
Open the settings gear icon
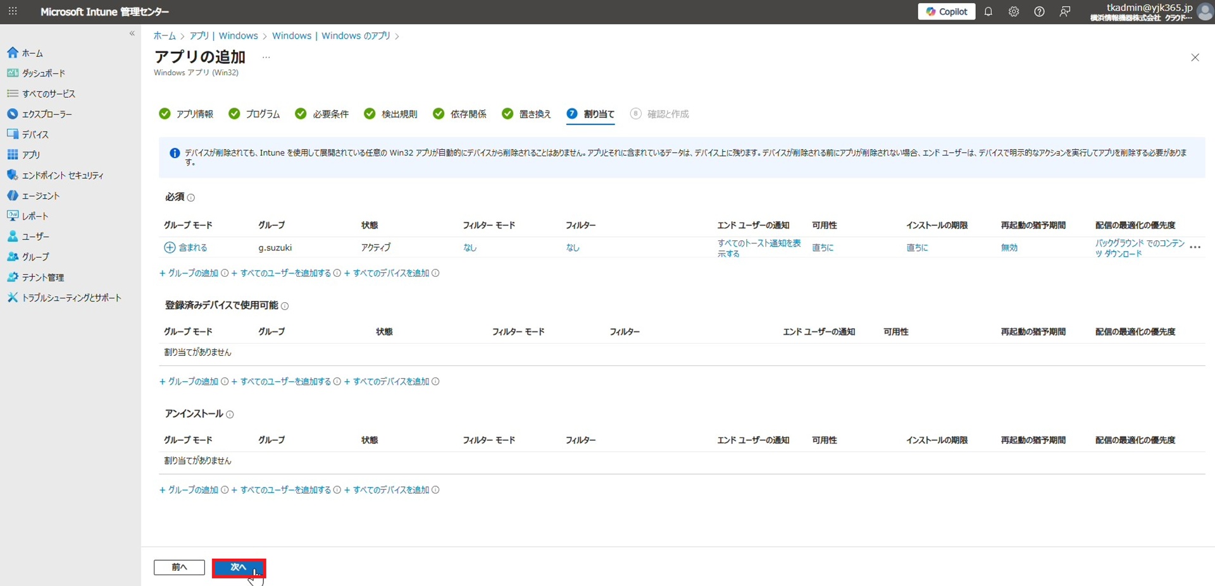pyautogui.click(x=1013, y=11)
